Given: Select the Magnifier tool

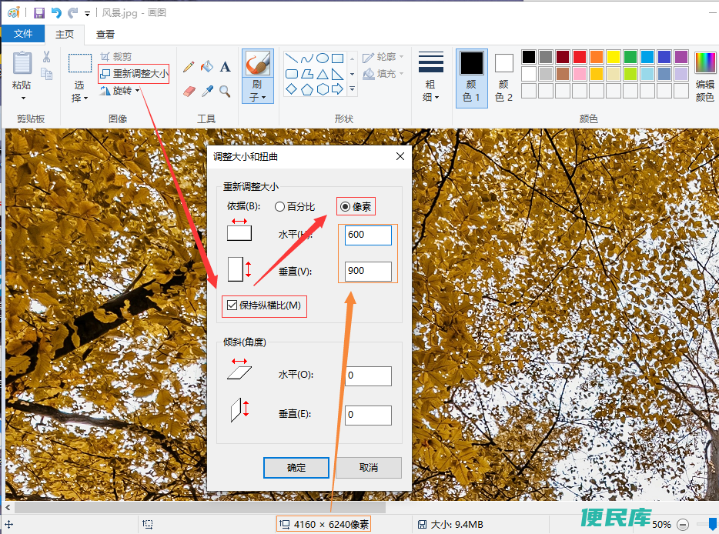Looking at the screenshot, I should coord(225,92).
